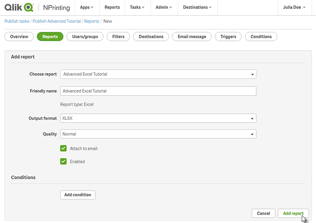
Task: Switch to the Email message tab
Action: tap(192, 36)
